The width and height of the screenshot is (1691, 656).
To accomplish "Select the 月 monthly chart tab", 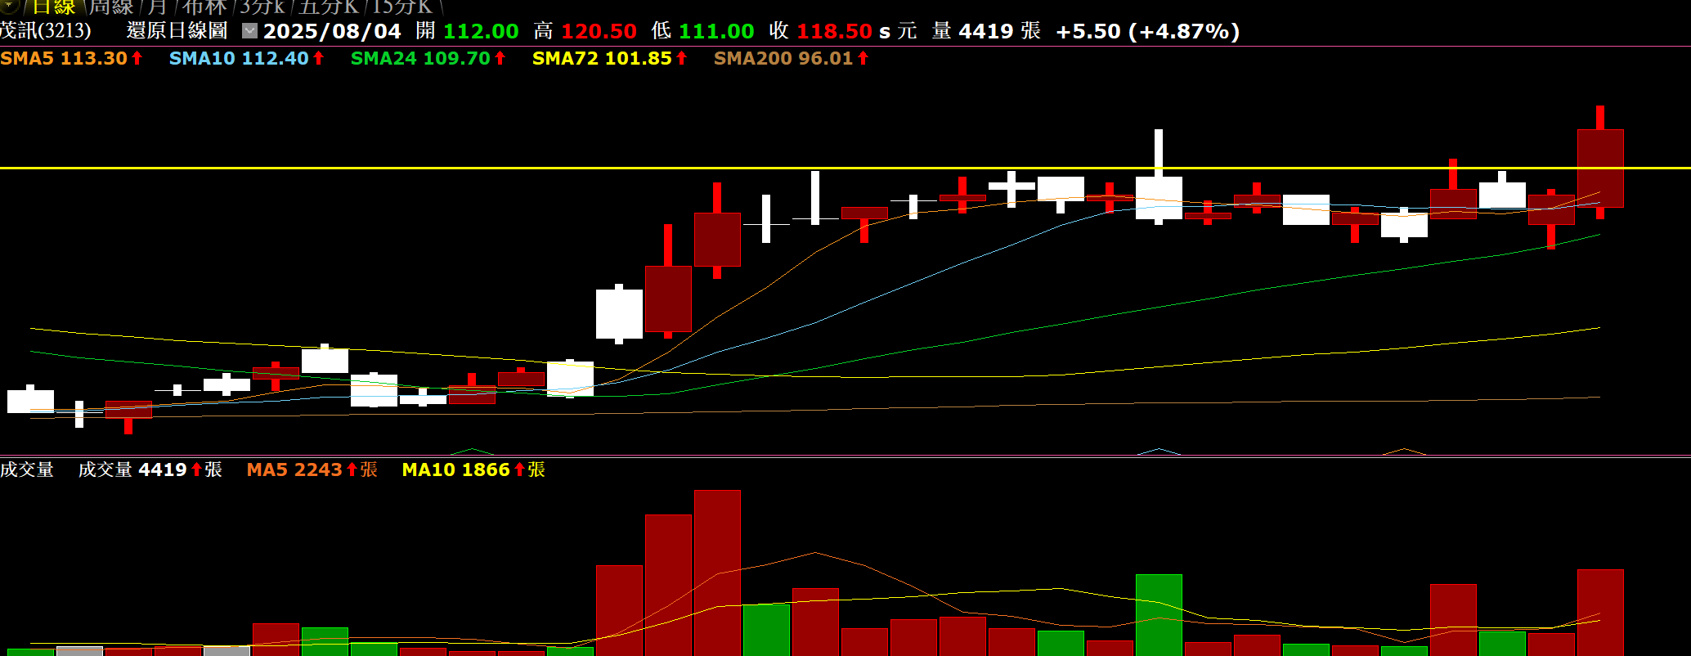I will [158, 7].
